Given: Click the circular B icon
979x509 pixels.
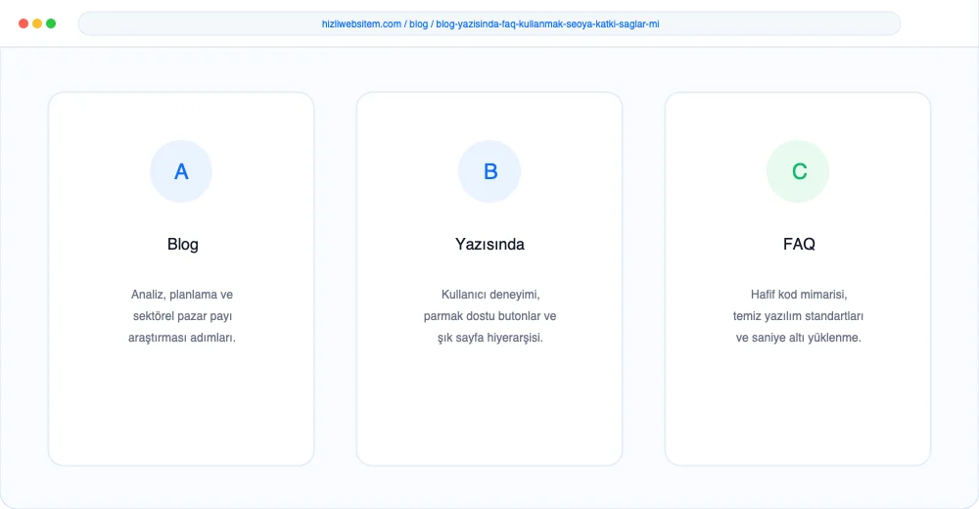Looking at the screenshot, I should coord(489,171).
